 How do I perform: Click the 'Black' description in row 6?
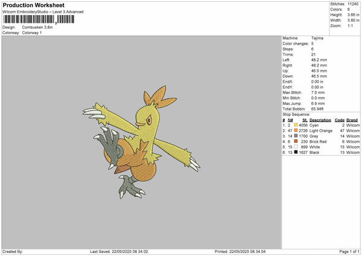pyautogui.click(x=314, y=153)
